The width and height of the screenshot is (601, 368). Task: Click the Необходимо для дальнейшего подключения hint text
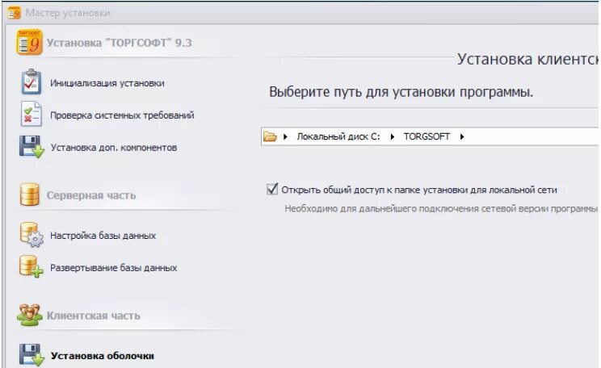click(x=441, y=209)
